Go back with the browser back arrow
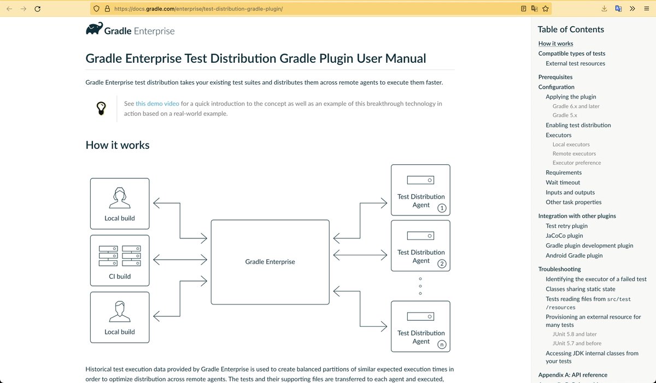The image size is (656, 383). pos(9,9)
